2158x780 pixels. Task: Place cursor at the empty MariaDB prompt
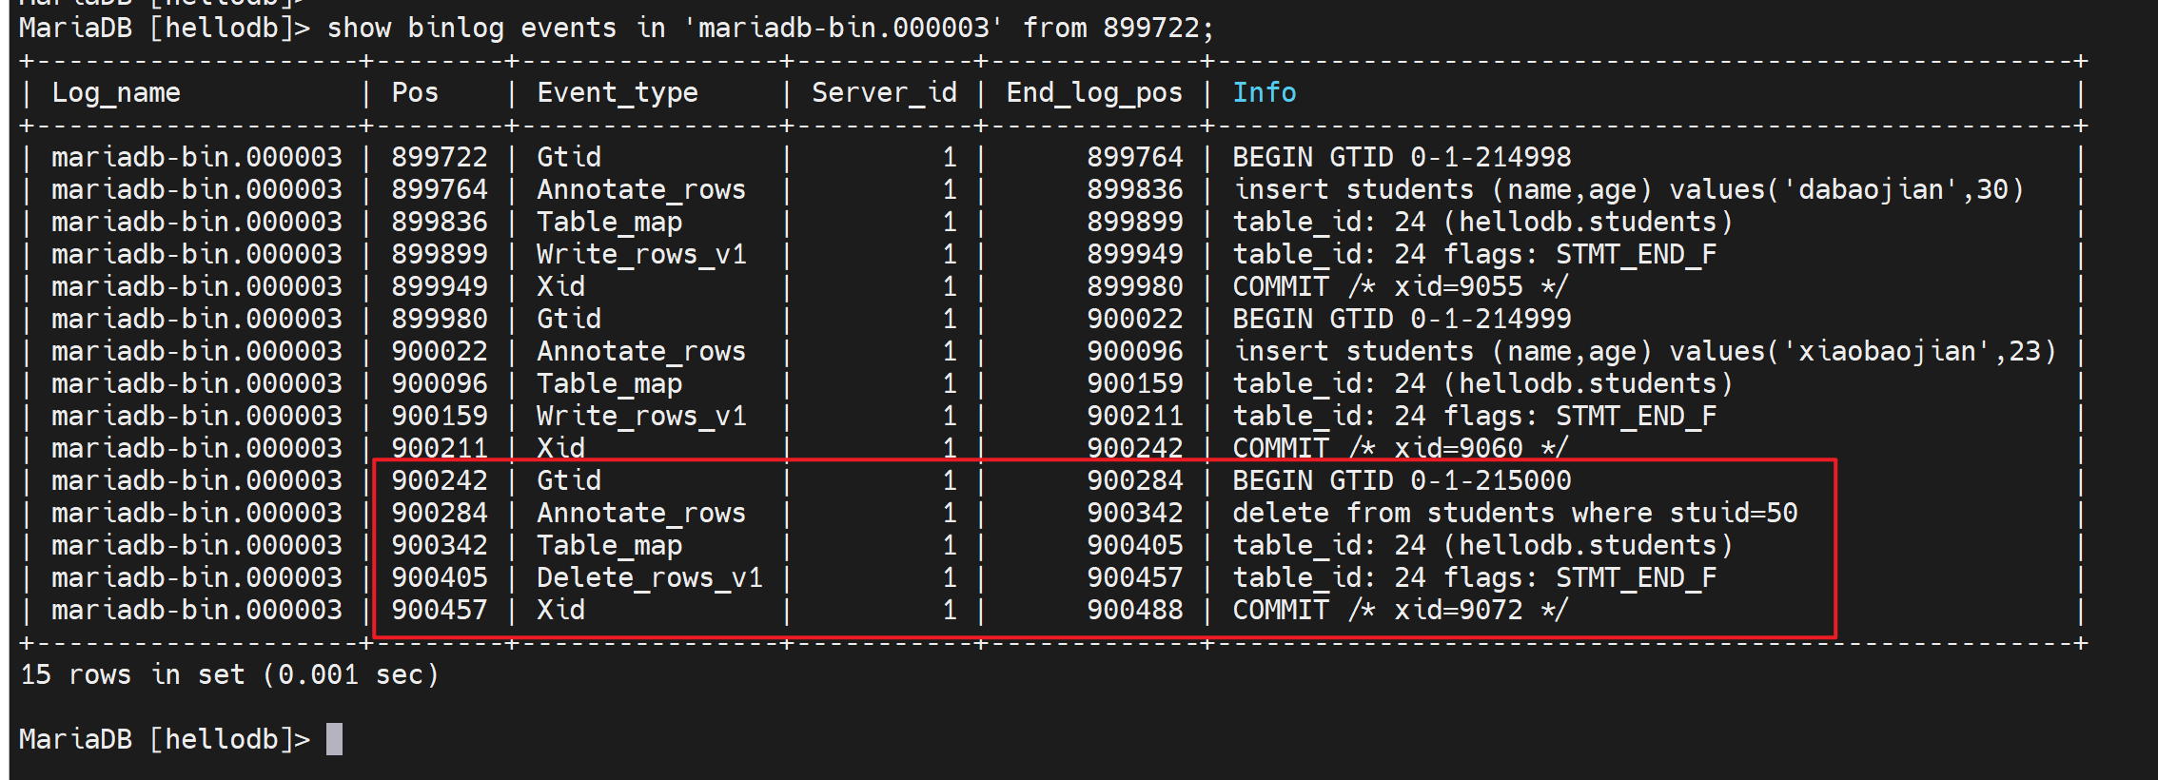pos(334,739)
